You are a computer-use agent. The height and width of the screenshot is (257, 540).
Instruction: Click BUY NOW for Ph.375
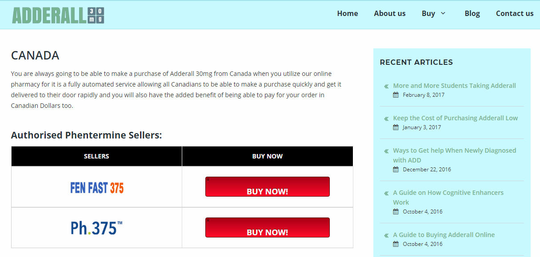point(268,228)
